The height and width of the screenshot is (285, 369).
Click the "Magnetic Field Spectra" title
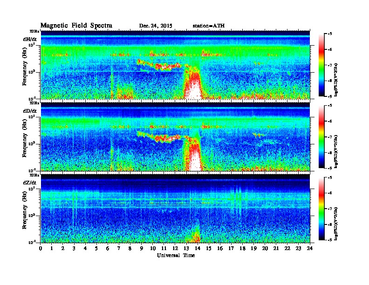pos(76,26)
